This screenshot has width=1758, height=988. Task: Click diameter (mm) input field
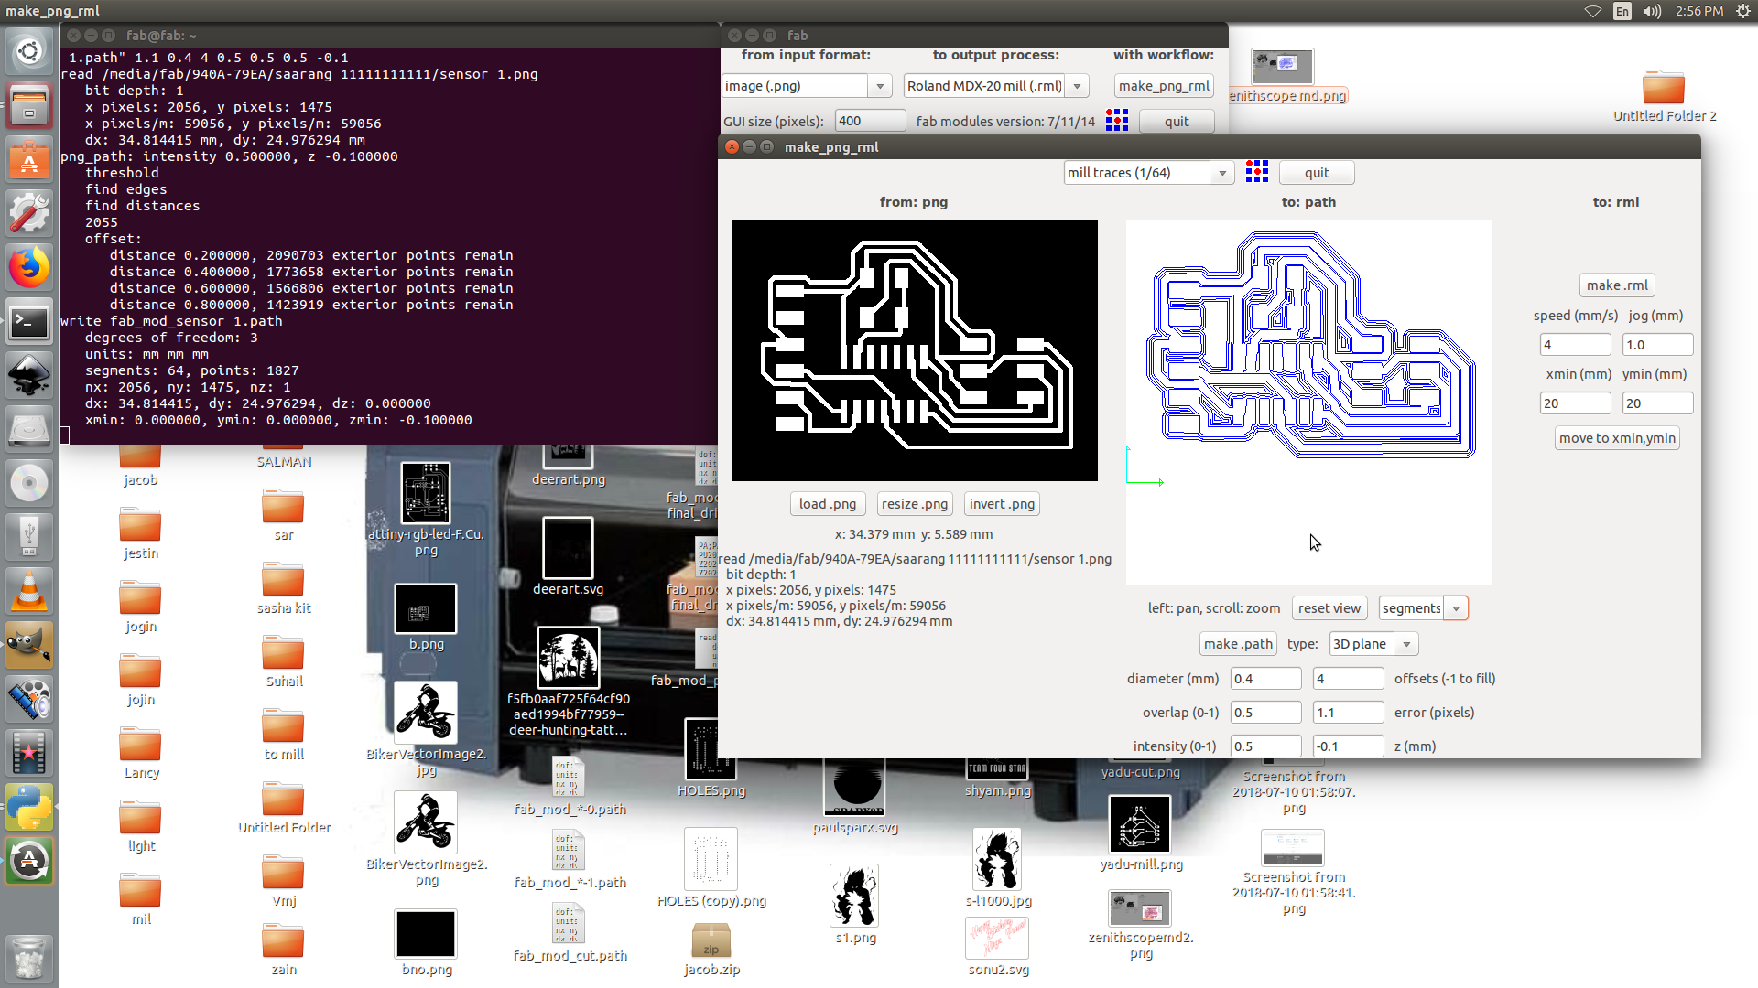tap(1265, 679)
